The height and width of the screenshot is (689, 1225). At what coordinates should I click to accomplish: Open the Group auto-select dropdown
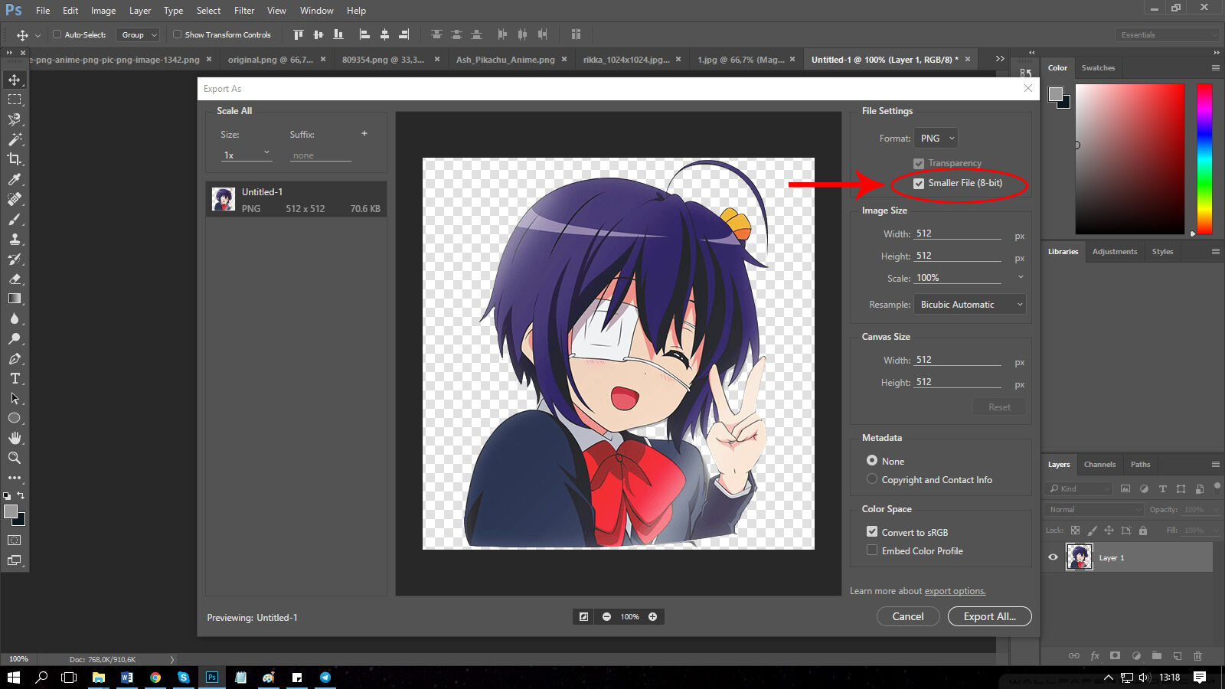pos(138,34)
